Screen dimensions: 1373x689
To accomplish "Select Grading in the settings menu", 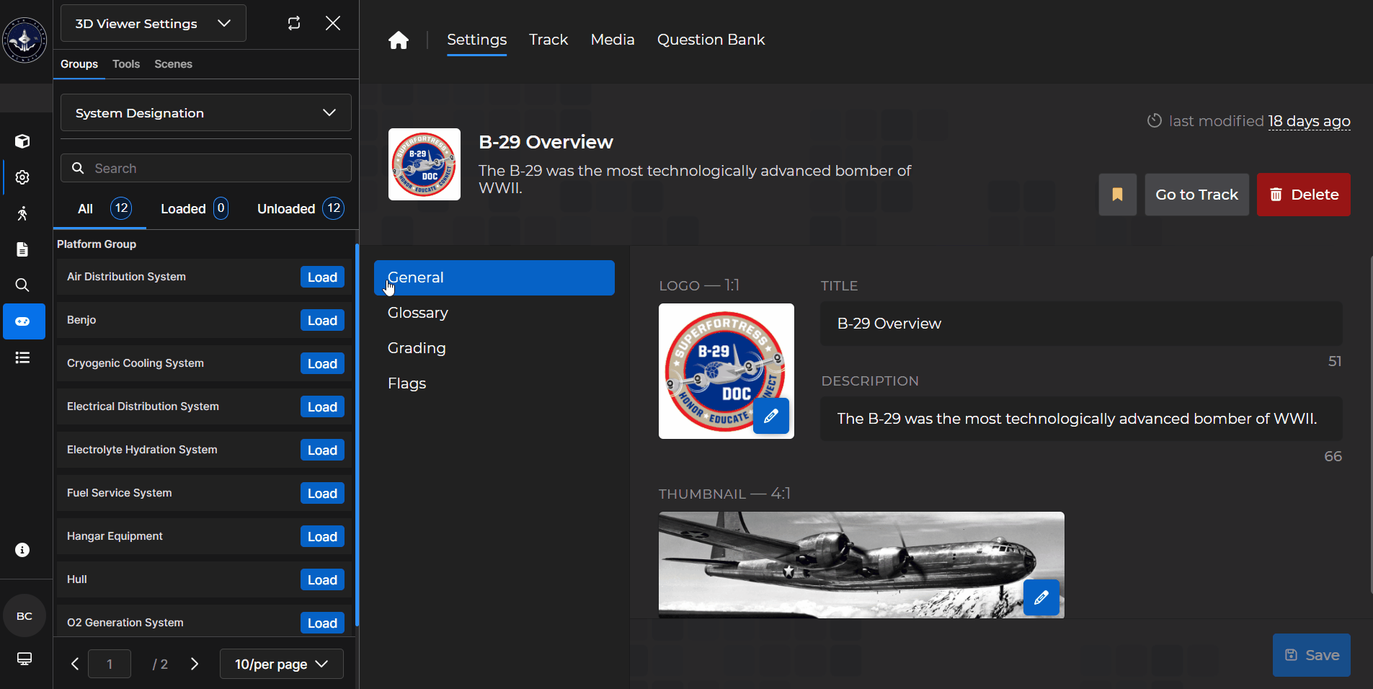I will (494, 348).
